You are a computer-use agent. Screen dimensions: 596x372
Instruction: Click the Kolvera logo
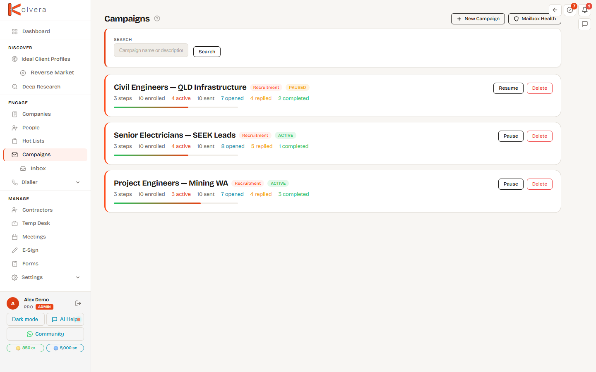point(27,10)
